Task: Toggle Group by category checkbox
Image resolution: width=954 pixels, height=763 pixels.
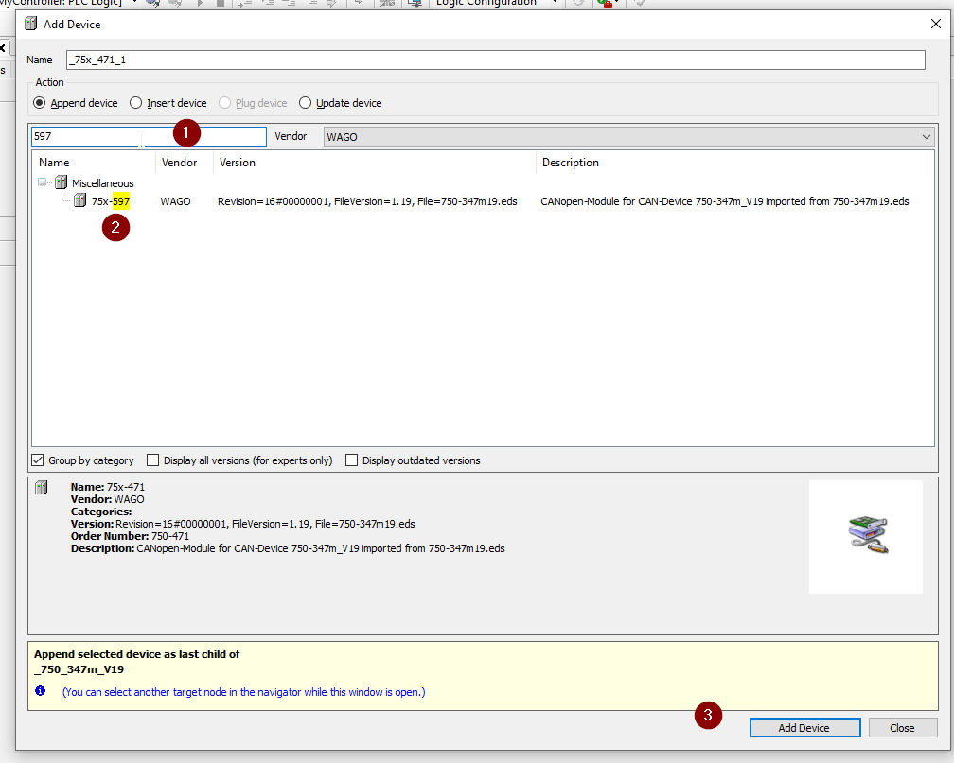Action: (38, 460)
